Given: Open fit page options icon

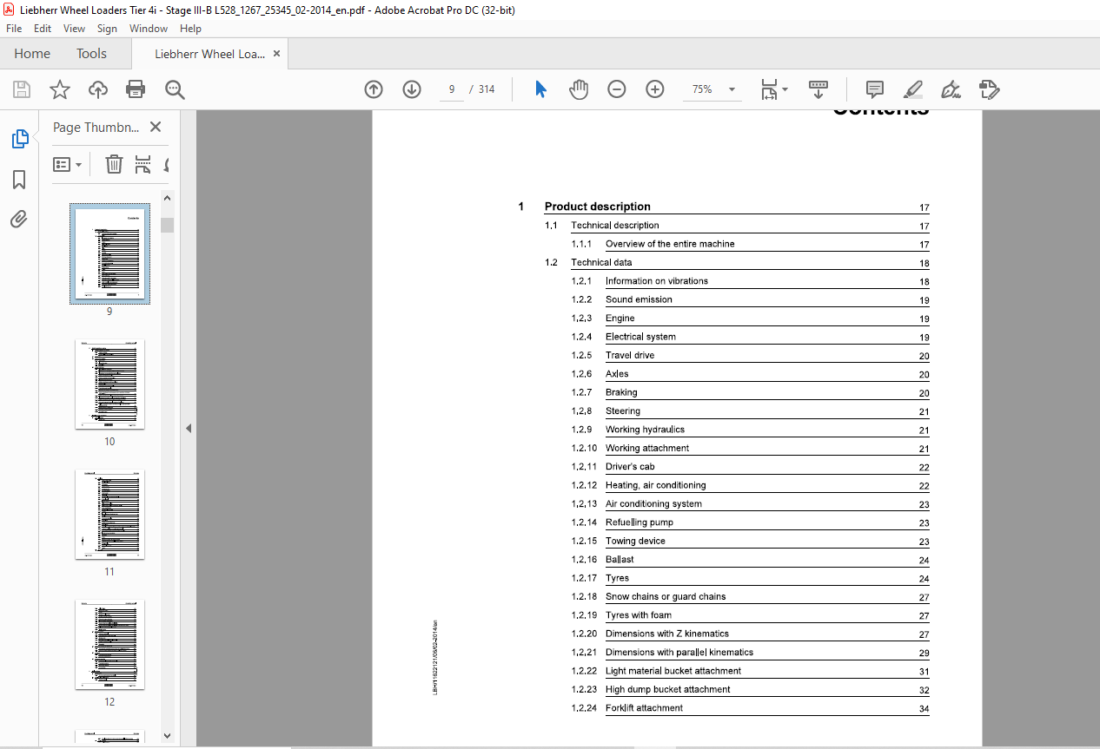Looking at the screenshot, I should 768,89.
